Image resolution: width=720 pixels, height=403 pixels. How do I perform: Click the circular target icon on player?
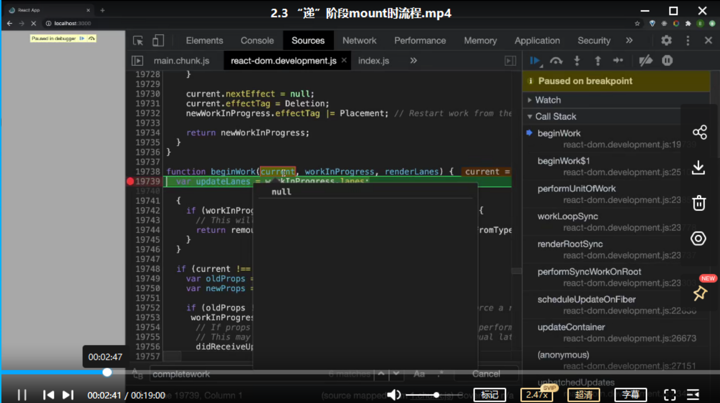(698, 238)
